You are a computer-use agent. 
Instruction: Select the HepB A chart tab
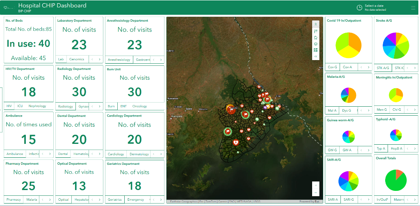coord(397,148)
